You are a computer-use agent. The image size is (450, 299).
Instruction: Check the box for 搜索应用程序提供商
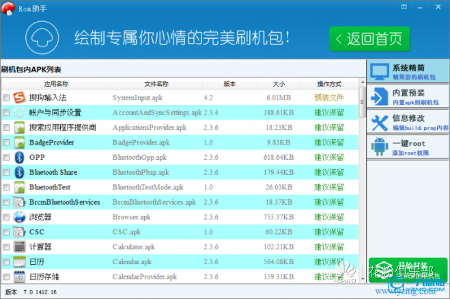[6, 128]
